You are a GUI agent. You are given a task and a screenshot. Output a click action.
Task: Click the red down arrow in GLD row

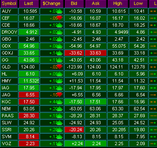coord(60,67)
